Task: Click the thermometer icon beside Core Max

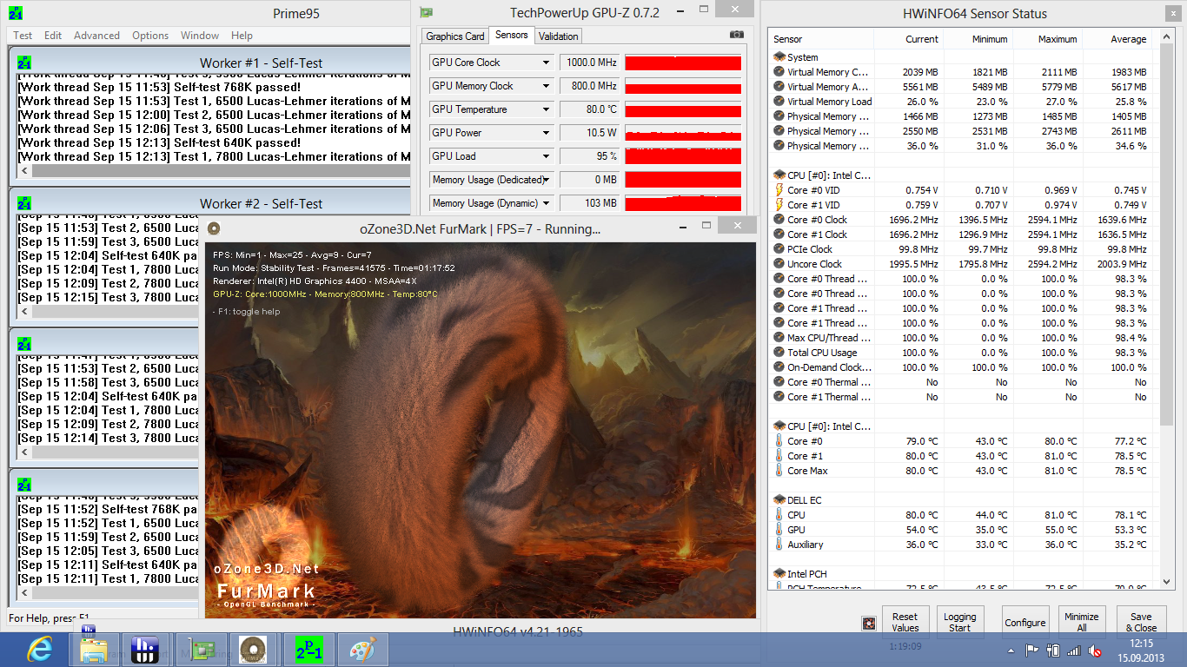Action: point(779,471)
